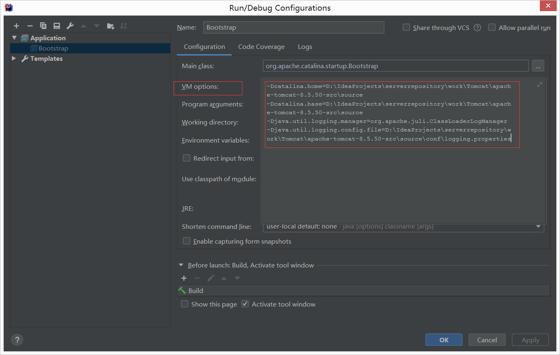The image size is (560, 355).
Task: Click the Apply button
Action: [x=530, y=340]
